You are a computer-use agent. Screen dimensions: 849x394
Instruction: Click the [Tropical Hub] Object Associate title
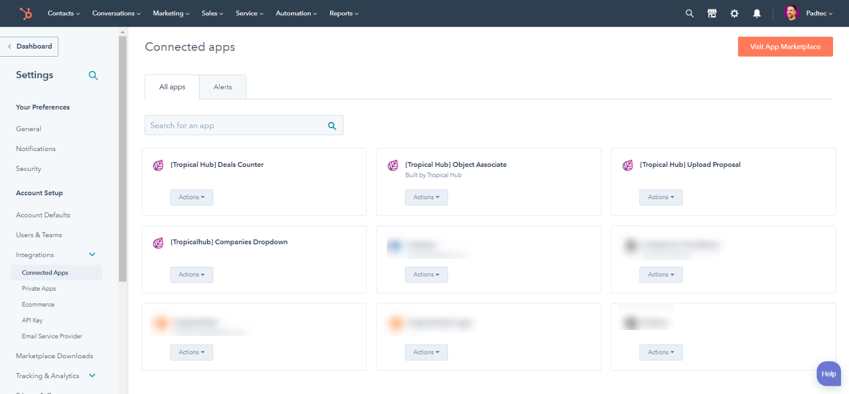pyautogui.click(x=456, y=164)
